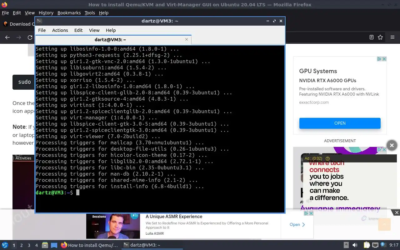Close the bottom banner advertisement
400x250 pixels.
397,212
